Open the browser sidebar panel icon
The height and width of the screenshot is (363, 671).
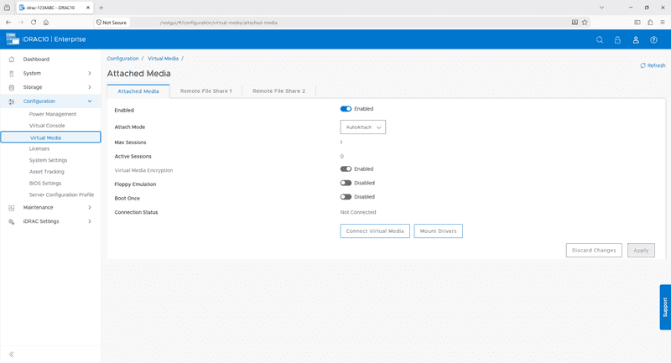[637, 23]
